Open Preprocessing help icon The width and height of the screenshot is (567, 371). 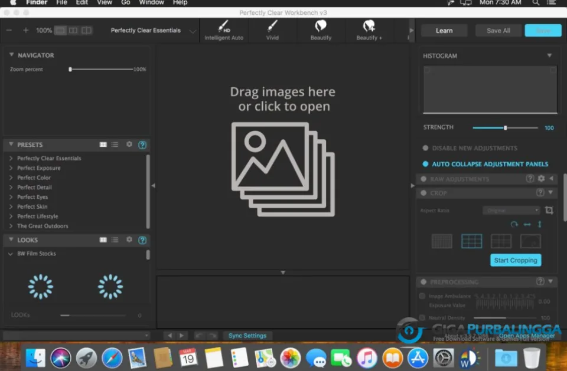point(540,281)
